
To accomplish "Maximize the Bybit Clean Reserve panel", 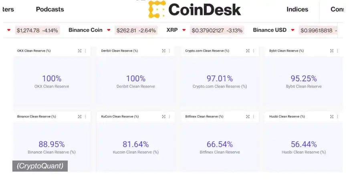I will pos(332,51).
